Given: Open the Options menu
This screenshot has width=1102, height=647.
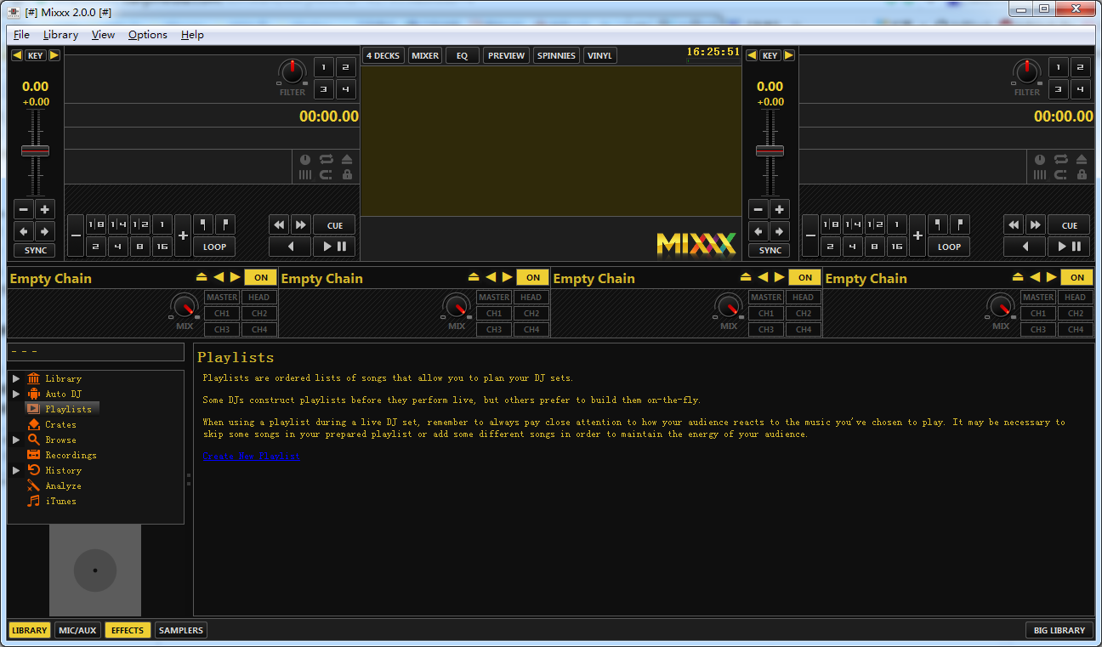Looking at the screenshot, I should coord(147,35).
